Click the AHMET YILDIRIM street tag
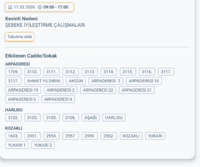200x167 pixels. coord(44,81)
